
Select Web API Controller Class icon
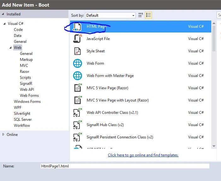tap(77, 112)
